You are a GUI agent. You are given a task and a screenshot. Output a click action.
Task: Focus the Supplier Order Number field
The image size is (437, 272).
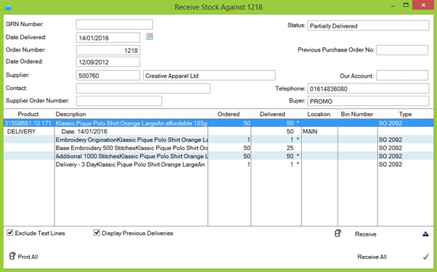tap(119, 101)
